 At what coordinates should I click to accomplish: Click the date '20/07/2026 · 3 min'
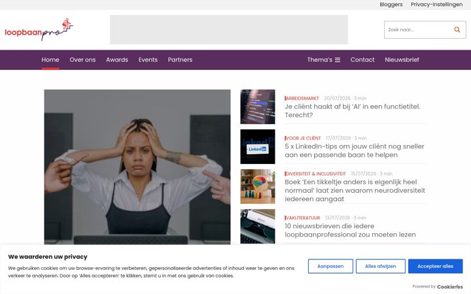[x=345, y=99]
